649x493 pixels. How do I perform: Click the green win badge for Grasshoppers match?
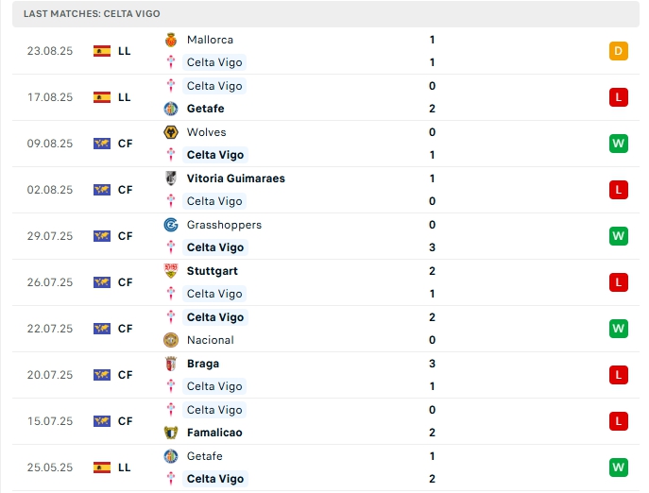tap(619, 236)
